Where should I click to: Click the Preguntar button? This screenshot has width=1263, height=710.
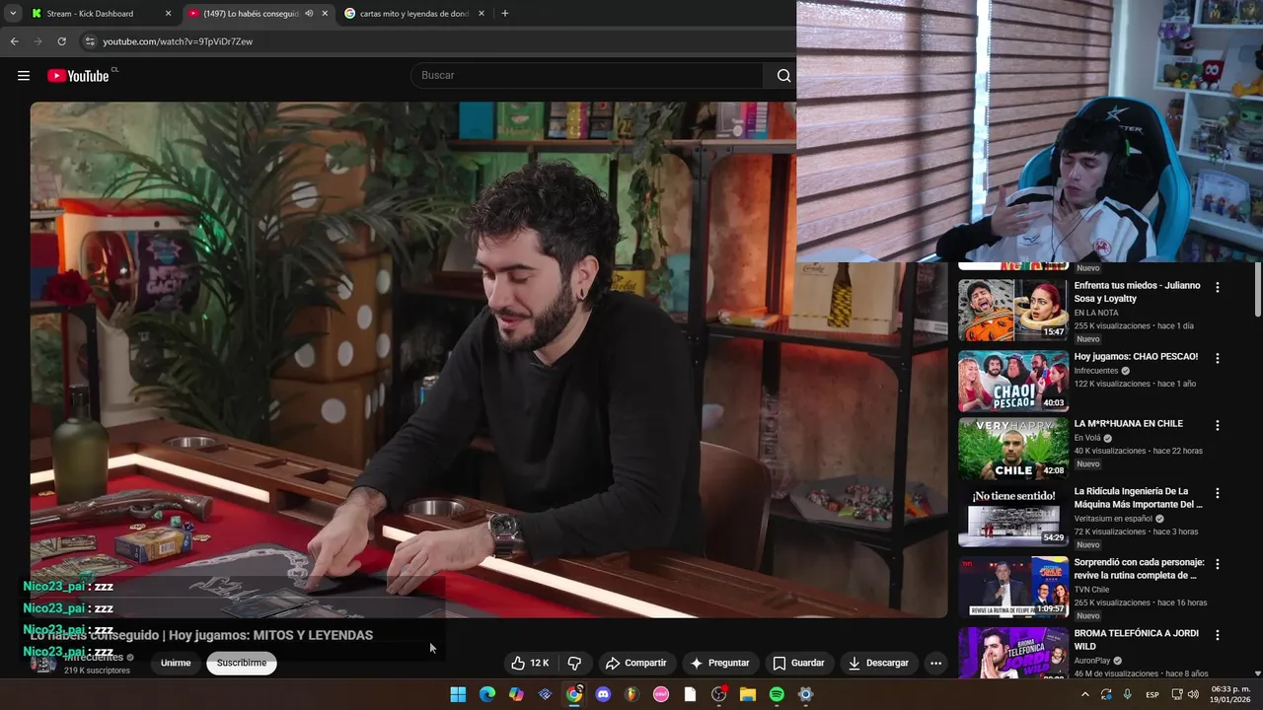719,663
